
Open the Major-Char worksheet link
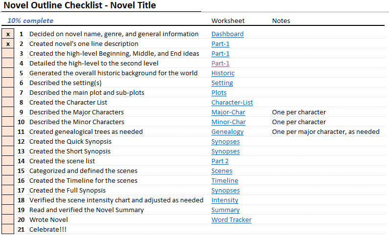click(228, 112)
